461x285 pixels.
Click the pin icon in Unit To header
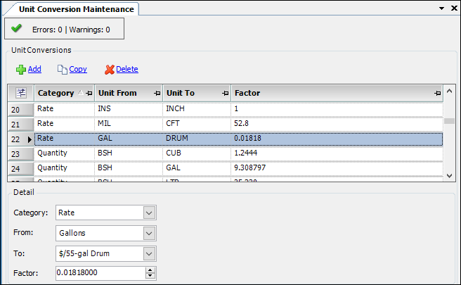[225, 93]
